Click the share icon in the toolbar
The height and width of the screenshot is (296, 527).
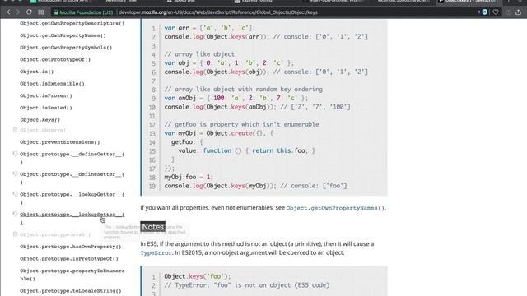(518, 12)
